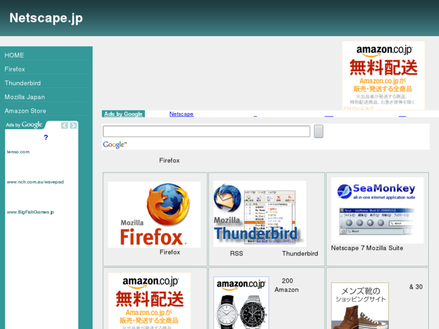
Task: Open the Netscape ad link
Action: 181,114
